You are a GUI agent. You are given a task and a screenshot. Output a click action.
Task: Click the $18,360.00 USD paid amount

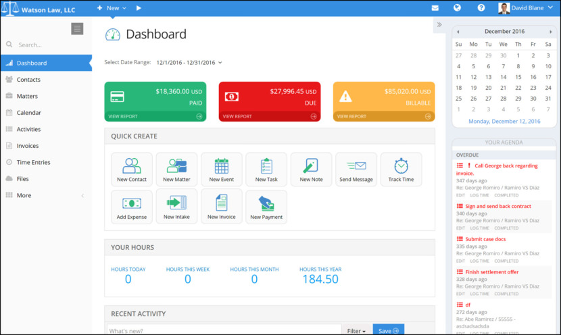(178, 92)
